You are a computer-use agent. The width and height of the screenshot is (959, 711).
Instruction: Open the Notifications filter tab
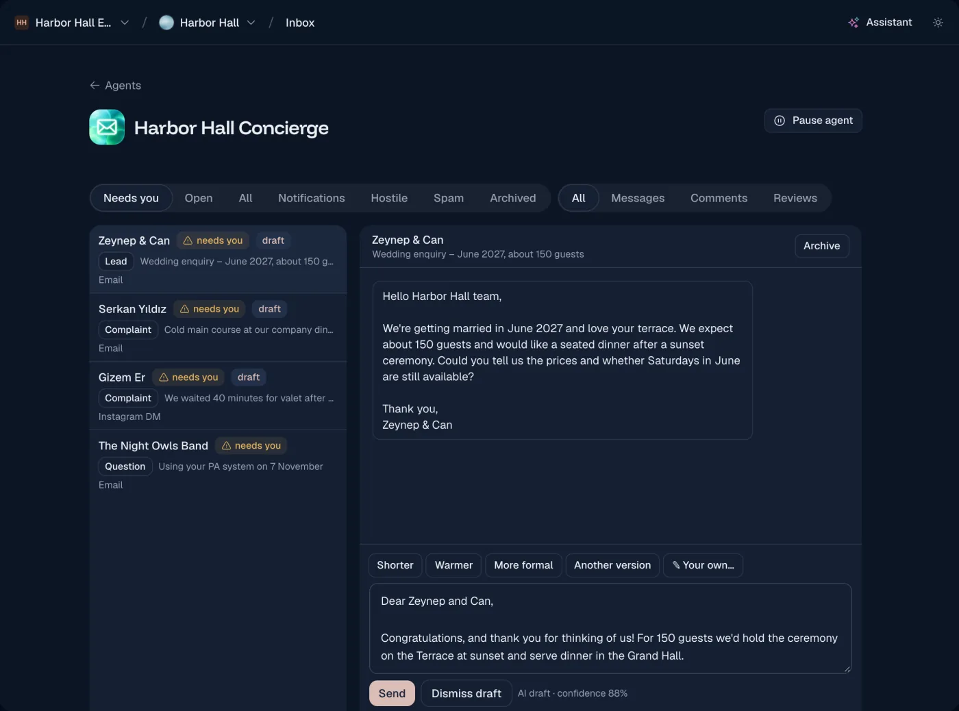[x=312, y=198]
